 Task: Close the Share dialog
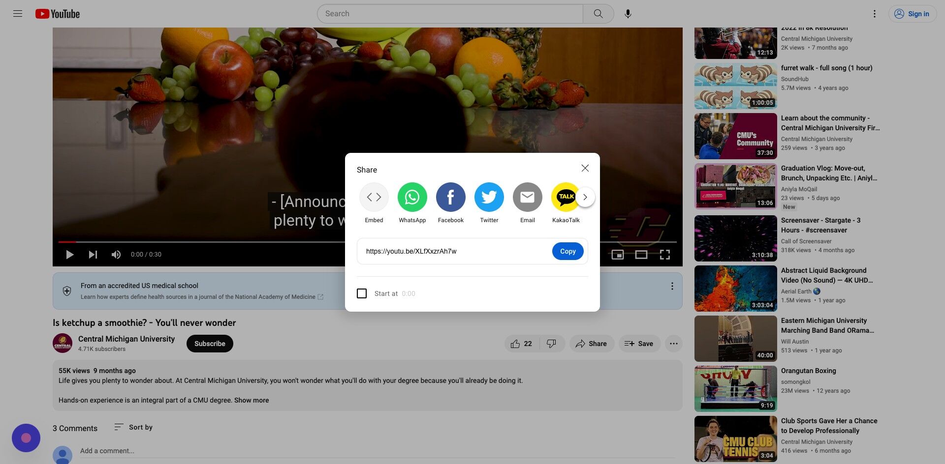[585, 168]
